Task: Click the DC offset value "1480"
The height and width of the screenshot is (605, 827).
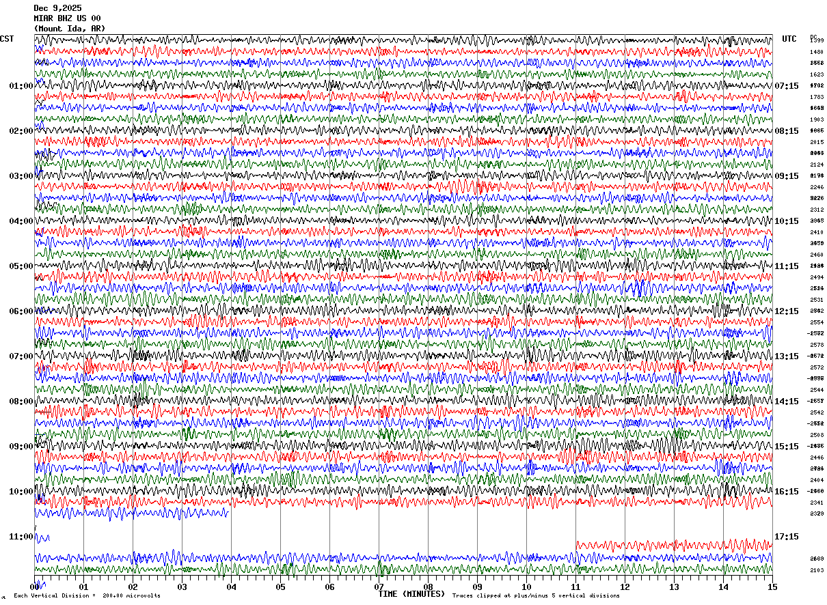Action: point(817,52)
